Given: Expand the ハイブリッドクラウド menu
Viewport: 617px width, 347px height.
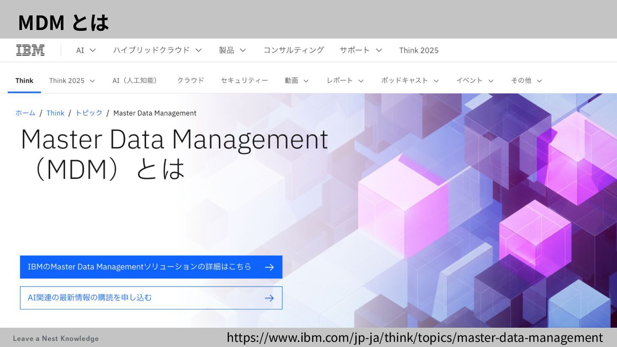Looking at the screenshot, I should tap(157, 50).
